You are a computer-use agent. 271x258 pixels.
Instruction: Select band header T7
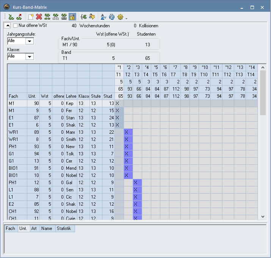(x=175, y=75)
